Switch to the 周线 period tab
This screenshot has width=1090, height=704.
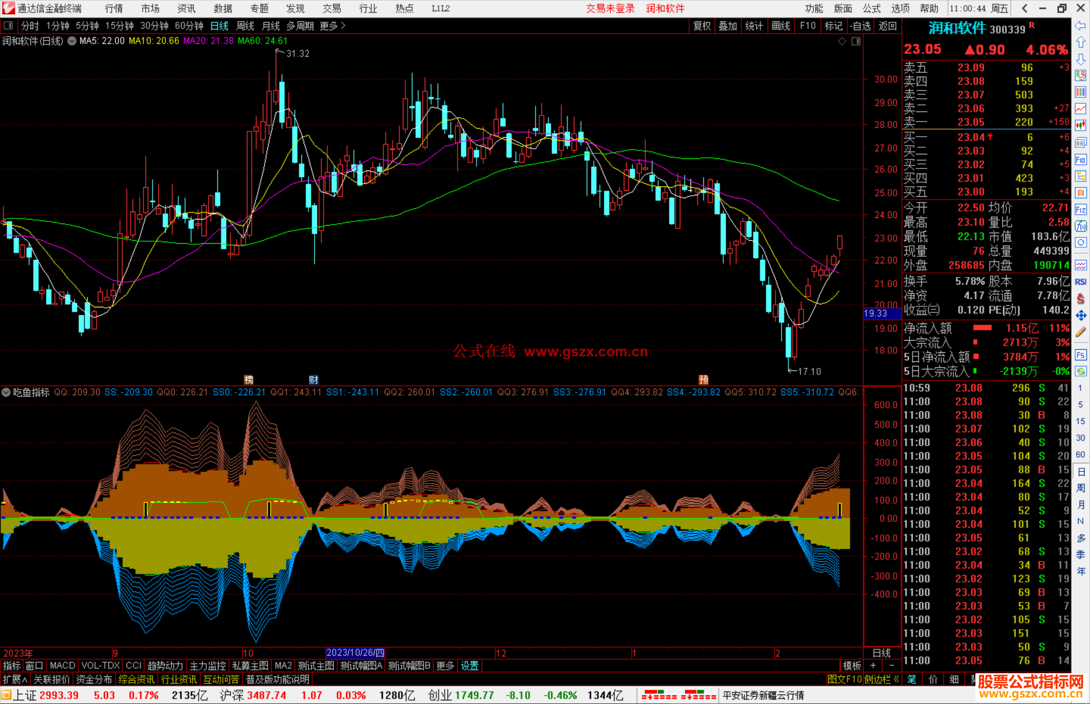pyautogui.click(x=245, y=26)
